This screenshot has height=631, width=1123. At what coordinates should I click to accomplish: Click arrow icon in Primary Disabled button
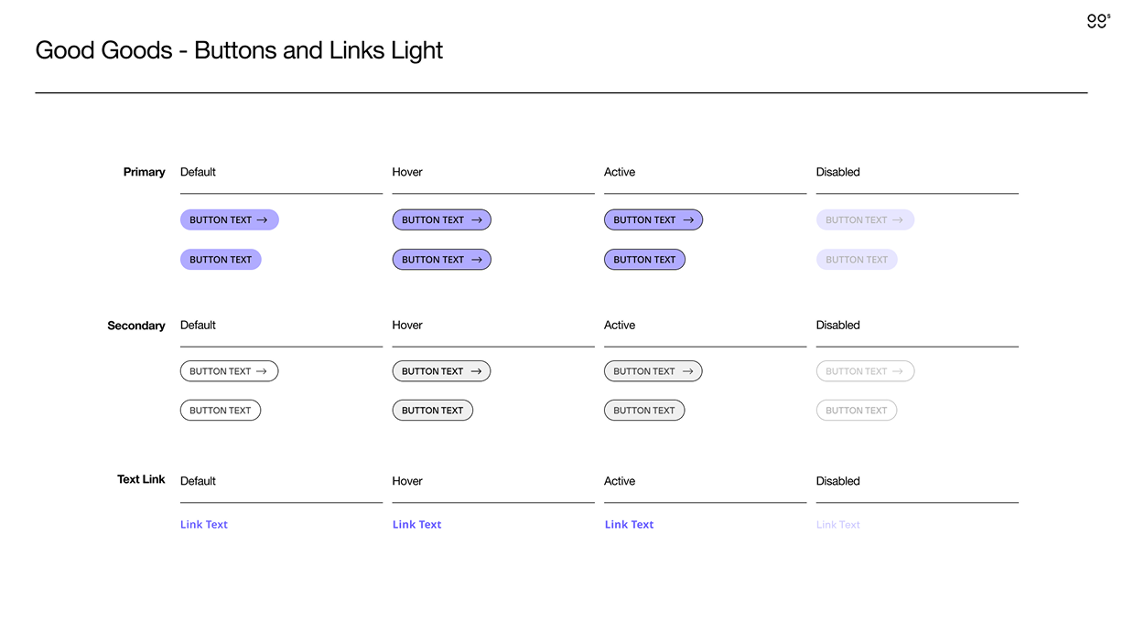coord(898,220)
